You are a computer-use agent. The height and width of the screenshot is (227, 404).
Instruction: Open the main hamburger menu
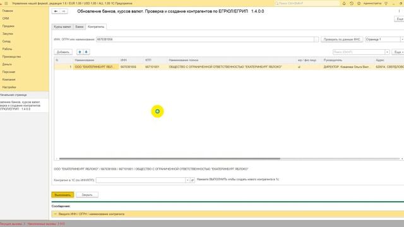pos(6,3)
